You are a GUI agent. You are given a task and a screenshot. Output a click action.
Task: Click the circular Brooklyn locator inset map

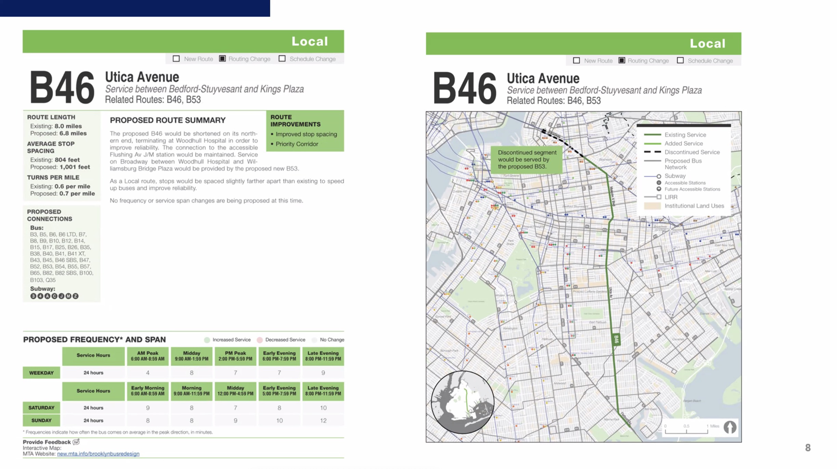(x=462, y=402)
